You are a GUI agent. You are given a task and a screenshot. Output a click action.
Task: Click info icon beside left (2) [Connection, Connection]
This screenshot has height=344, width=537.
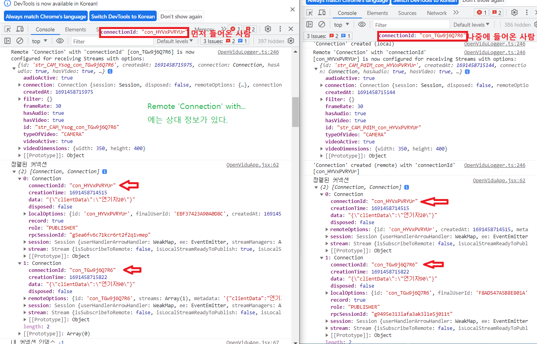pyautogui.click(x=105, y=172)
